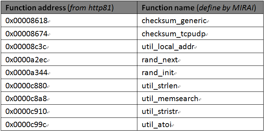Select the rand_init cell
264x131 pixels.
click(200, 72)
